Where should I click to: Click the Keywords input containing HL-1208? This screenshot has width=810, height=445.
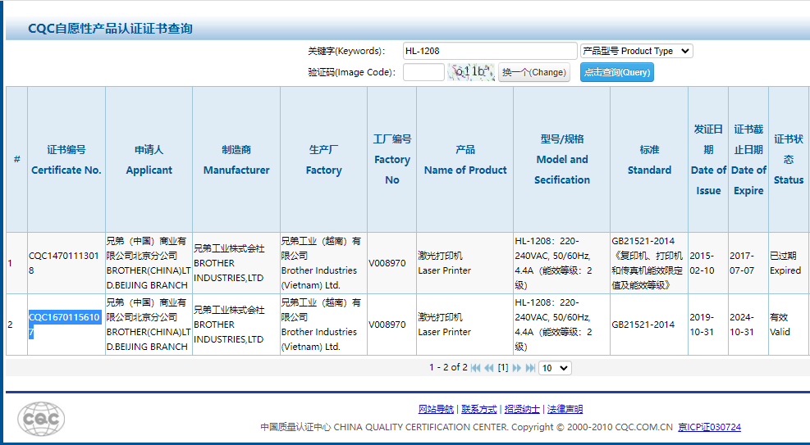coord(490,51)
